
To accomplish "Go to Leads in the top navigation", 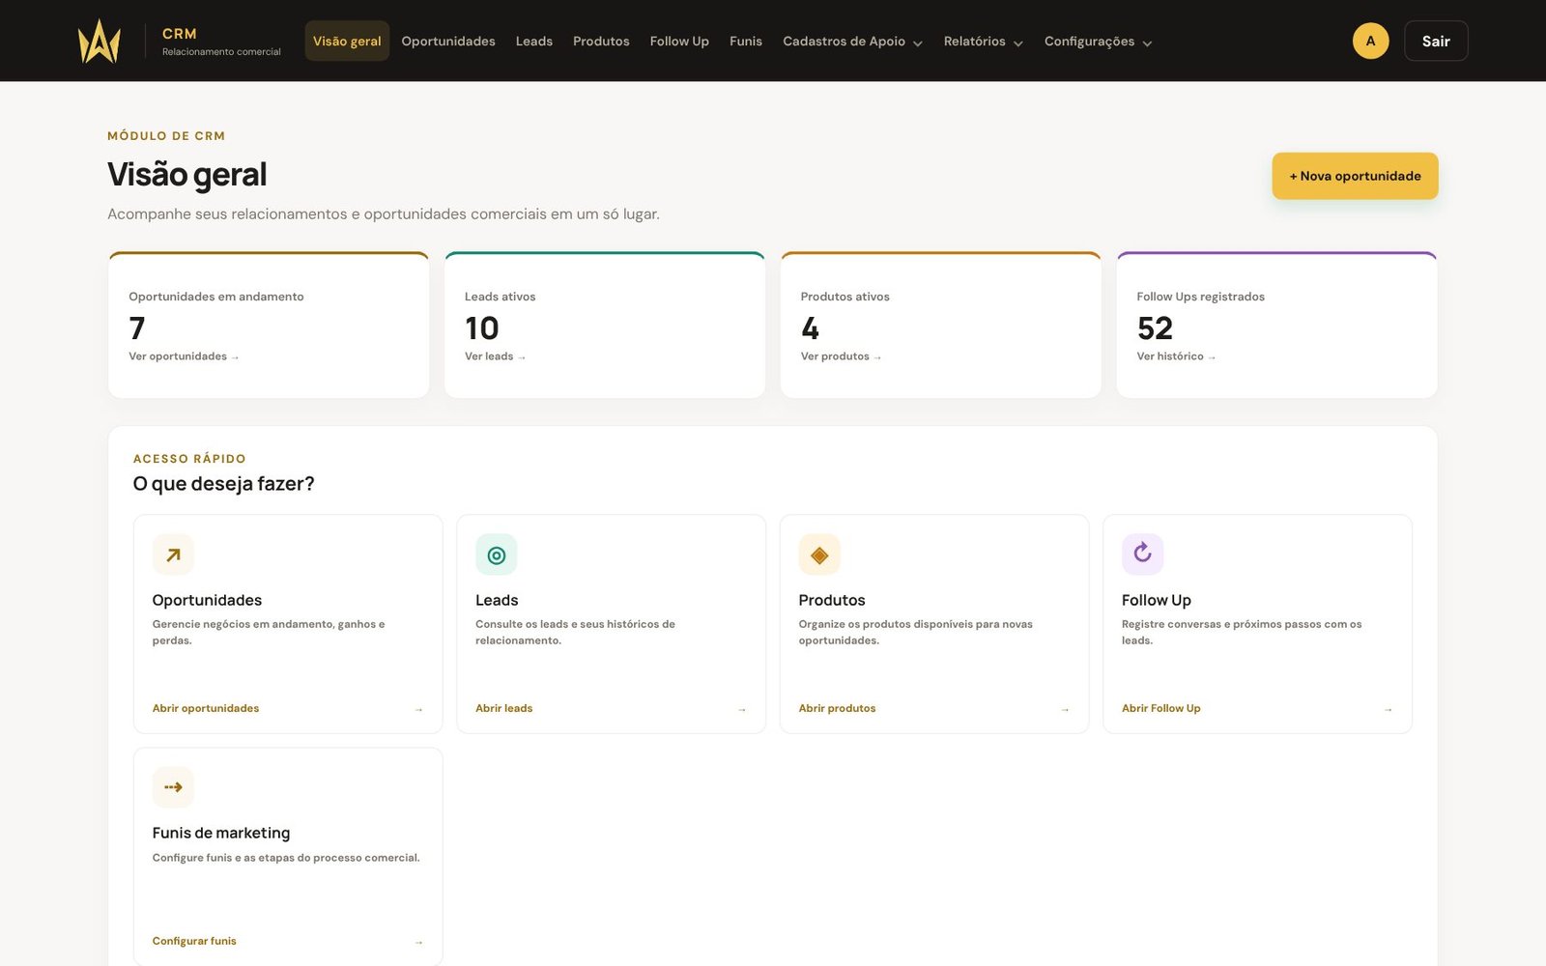I will coord(534,42).
